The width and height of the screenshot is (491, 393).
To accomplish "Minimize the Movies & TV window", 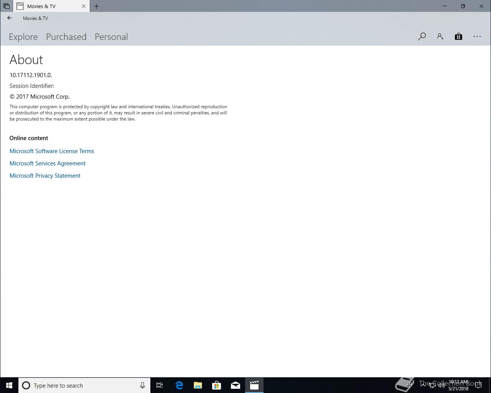I will (445, 6).
